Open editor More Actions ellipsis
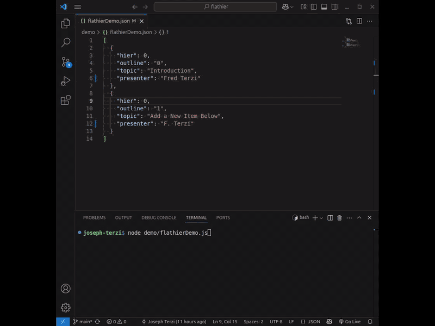Viewport: 435px width, 326px height. 370,21
